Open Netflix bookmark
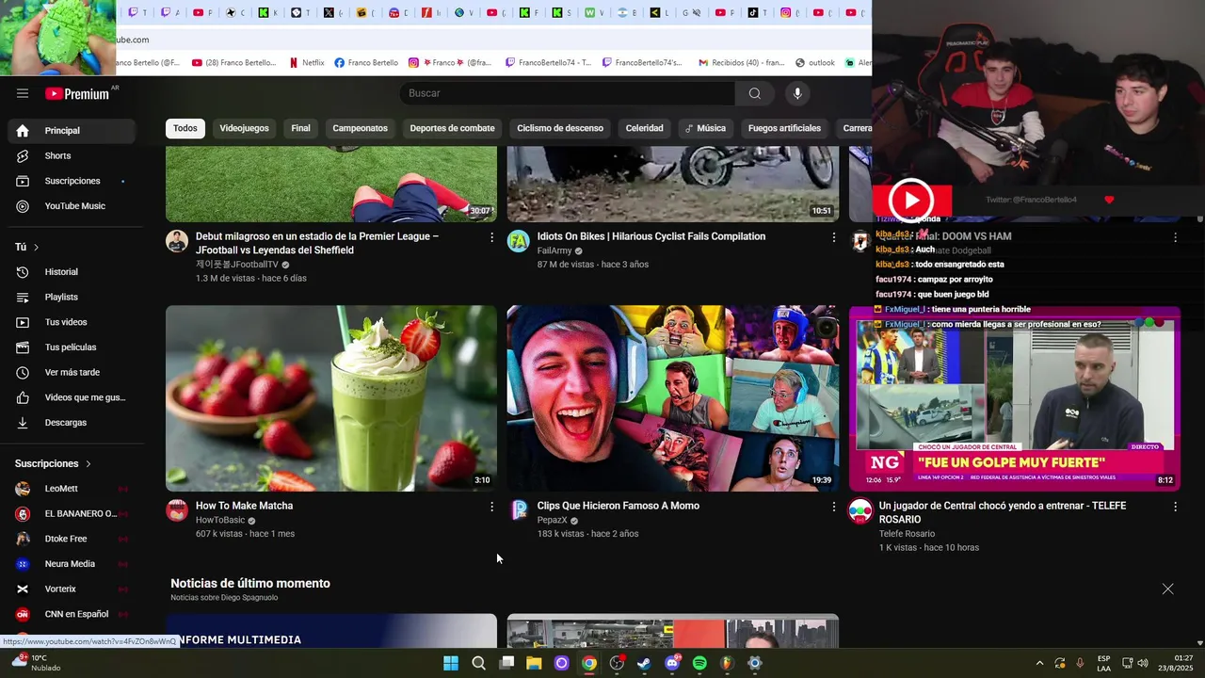This screenshot has height=678, width=1205. click(x=306, y=63)
